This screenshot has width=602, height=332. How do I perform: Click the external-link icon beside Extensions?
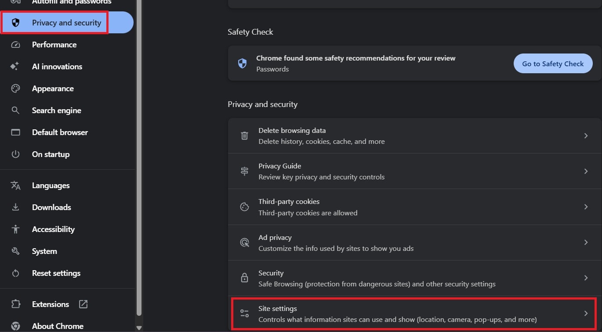coord(83,304)
